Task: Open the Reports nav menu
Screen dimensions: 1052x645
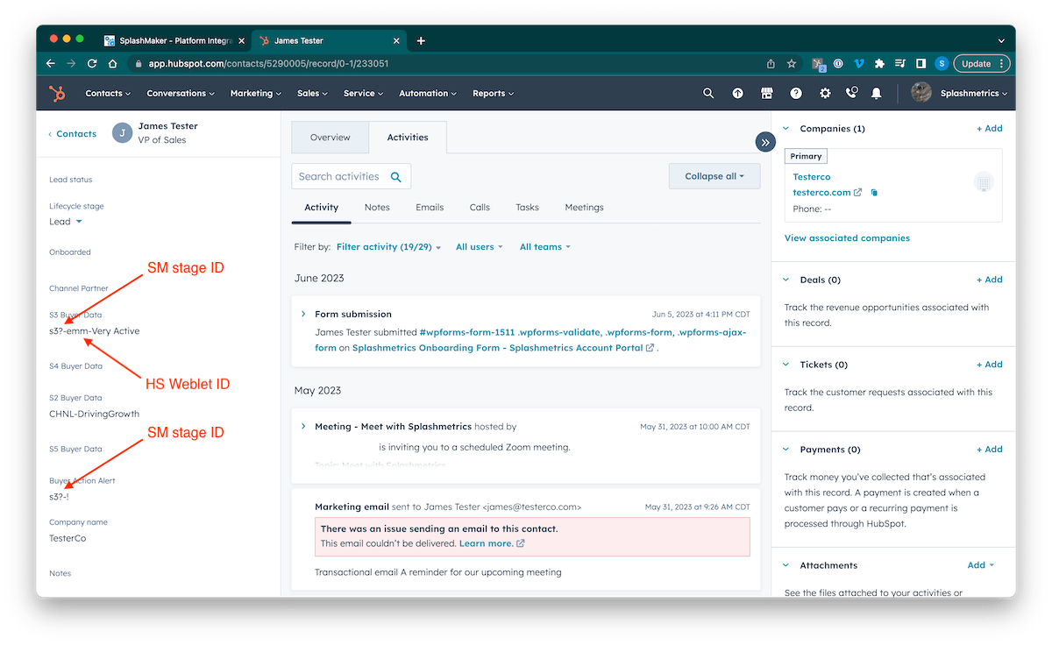Action: click(494, 93)
